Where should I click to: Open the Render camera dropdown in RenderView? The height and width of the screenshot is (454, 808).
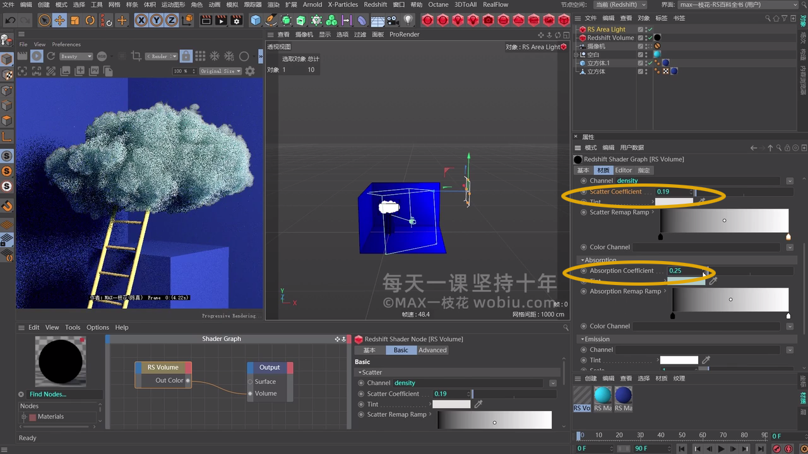pos(160,56)
